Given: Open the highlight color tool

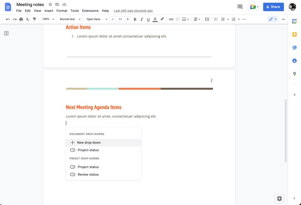Looking at the screenshot, I should 162,19.
